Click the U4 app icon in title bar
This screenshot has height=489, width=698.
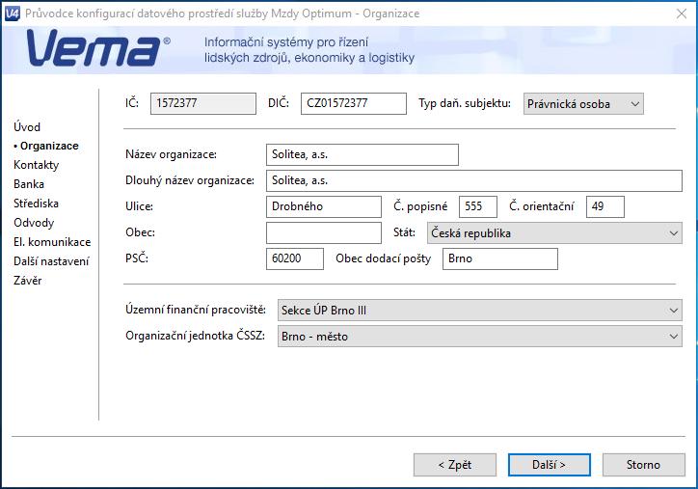12,14
